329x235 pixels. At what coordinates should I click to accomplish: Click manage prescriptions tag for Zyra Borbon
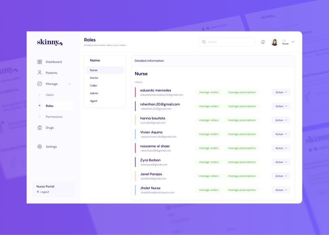click(x=242, y=162)
